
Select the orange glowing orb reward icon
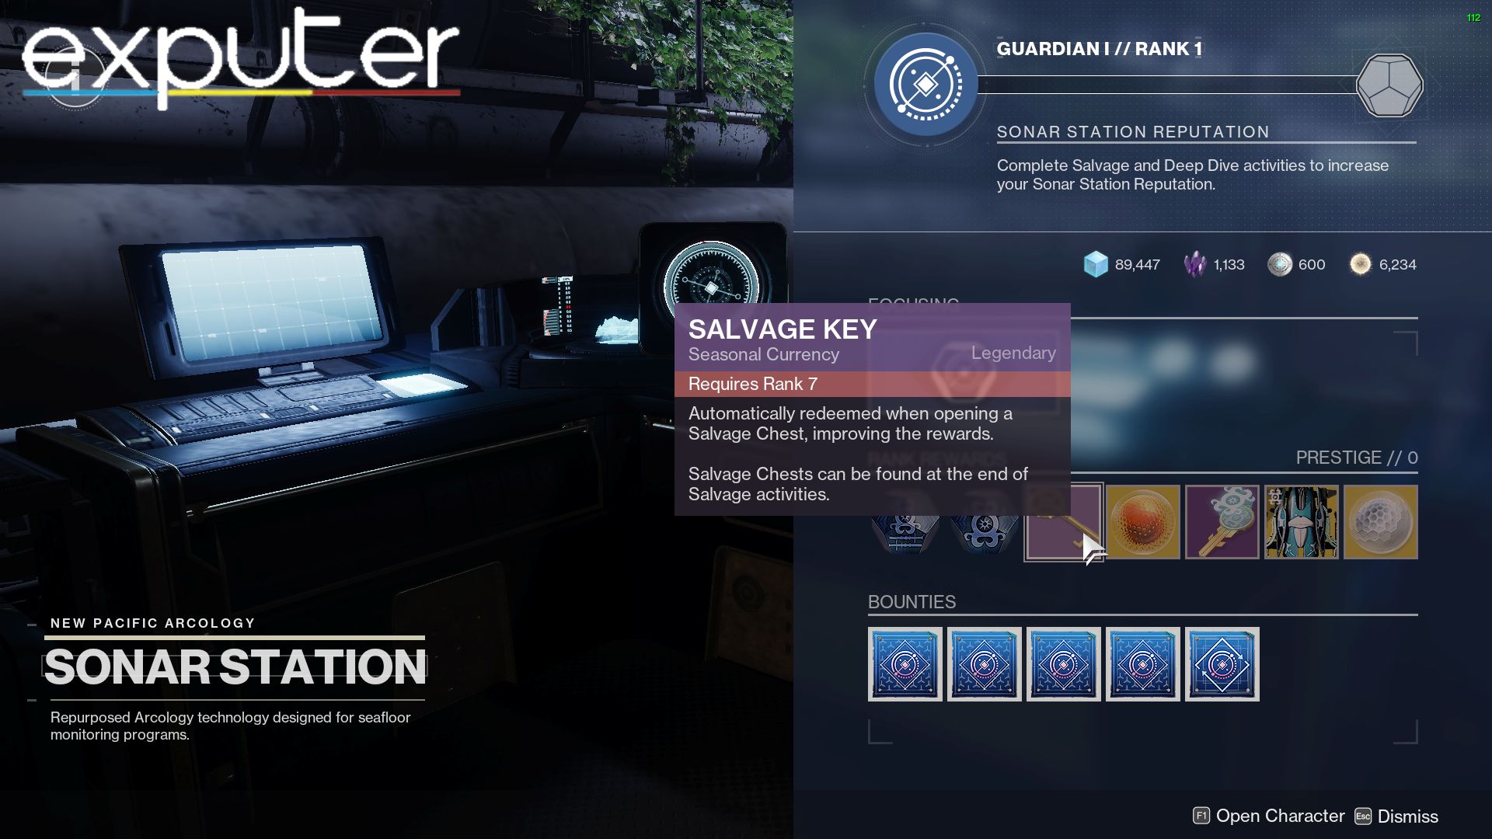click(x=1142, y=521)
